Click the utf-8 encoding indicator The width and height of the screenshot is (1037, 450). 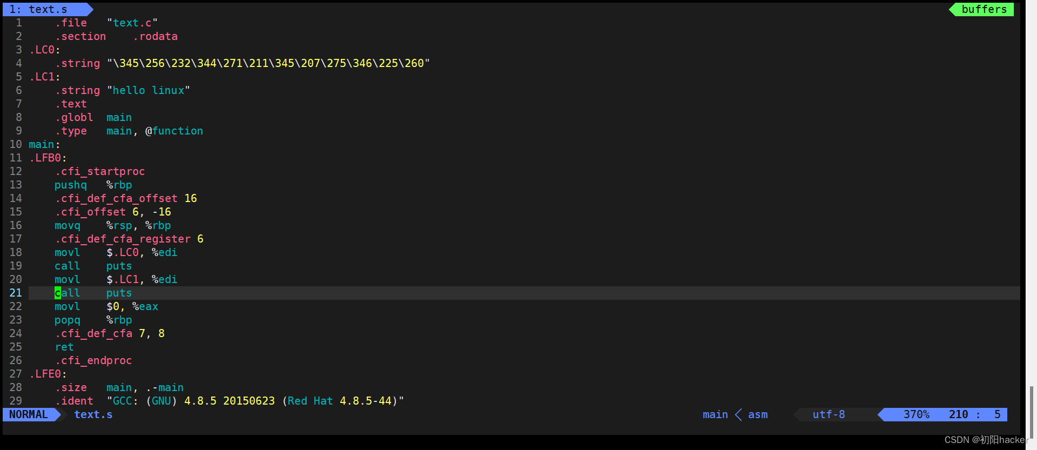(829, 414)
